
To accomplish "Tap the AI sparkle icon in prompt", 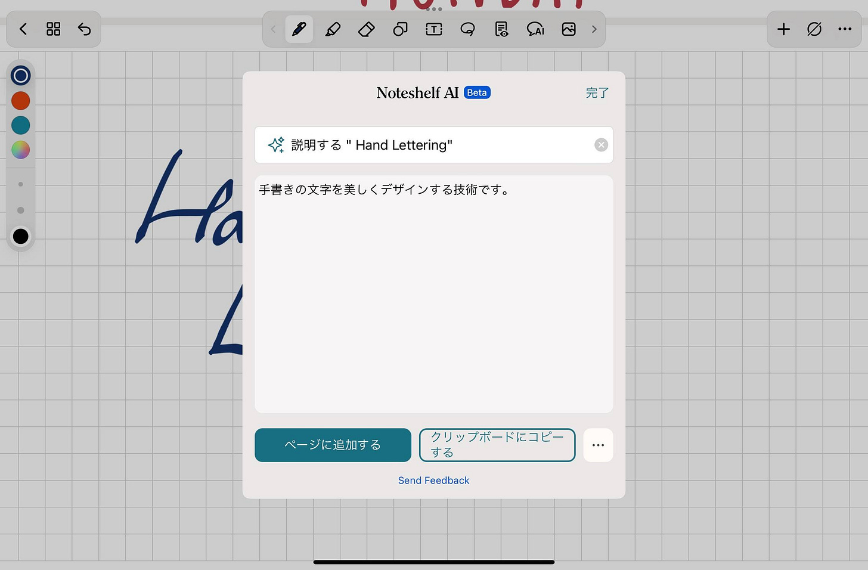I will click(x=276, y=145).
